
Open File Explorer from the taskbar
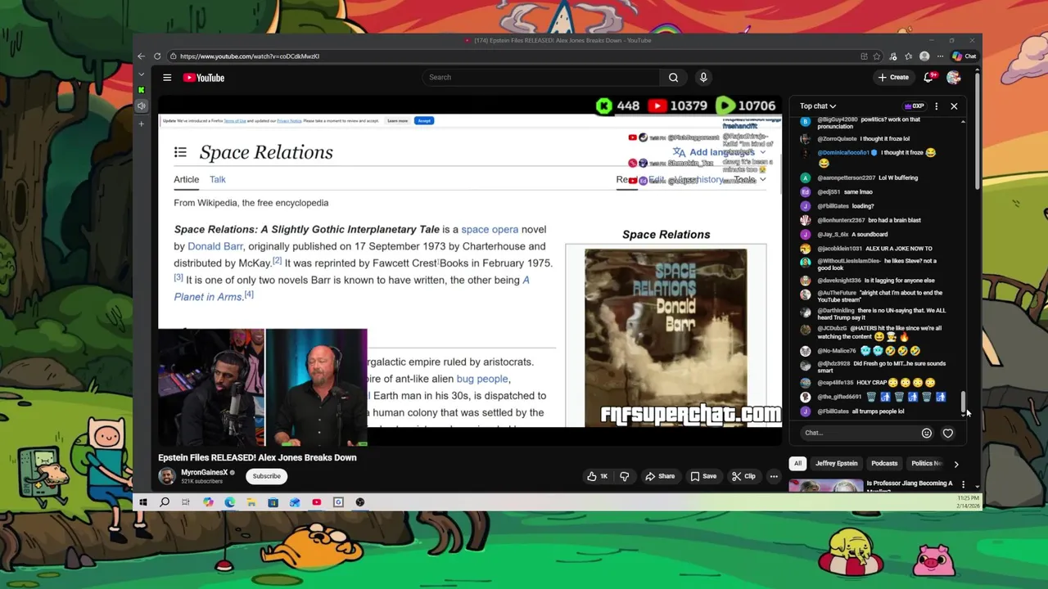click(x=251, y=502)
